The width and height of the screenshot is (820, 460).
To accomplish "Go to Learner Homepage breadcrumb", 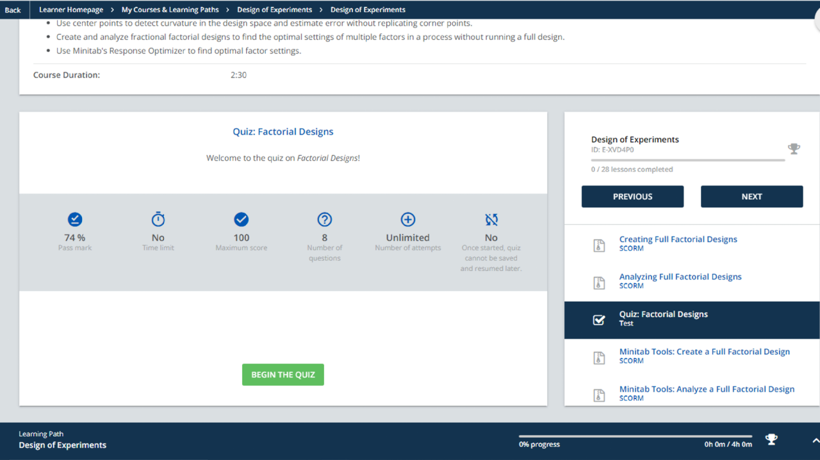I will (x=71, y=10).
